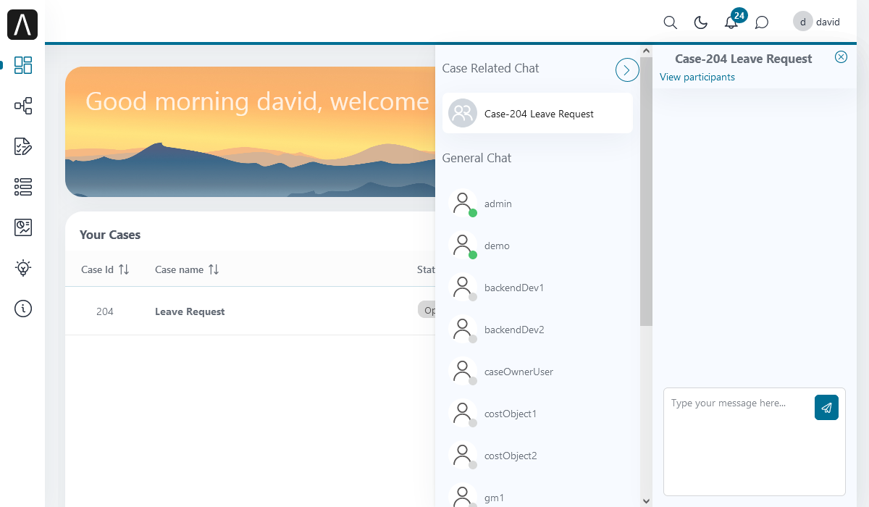This screenshot has width=869, height=507.
Task: Open the lightbulb ideas icon in sidebar
Action: 23,268
